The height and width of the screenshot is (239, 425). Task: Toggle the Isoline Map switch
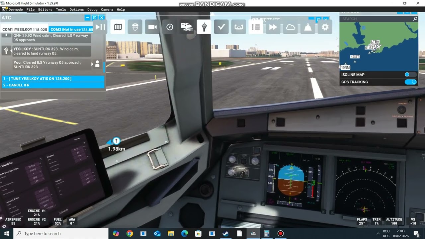(410, 75)
